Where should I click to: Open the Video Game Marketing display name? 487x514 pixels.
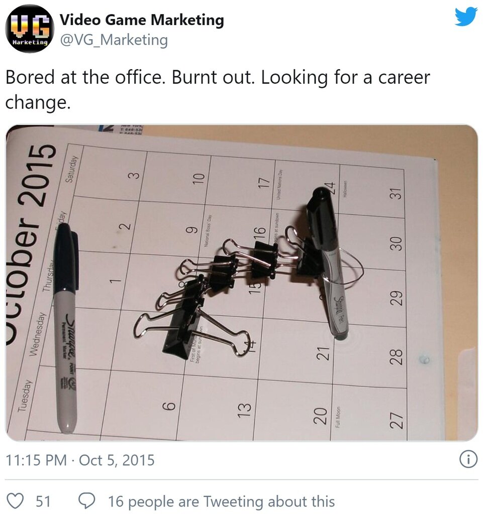142,20
